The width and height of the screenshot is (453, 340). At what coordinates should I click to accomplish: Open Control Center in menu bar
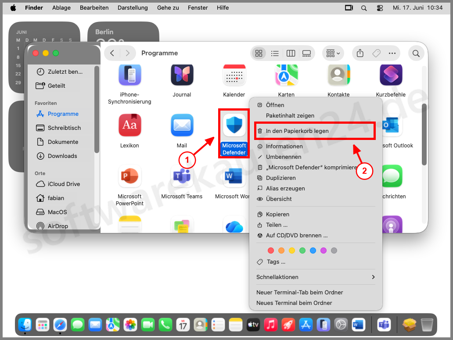click(x=380, y=8)
